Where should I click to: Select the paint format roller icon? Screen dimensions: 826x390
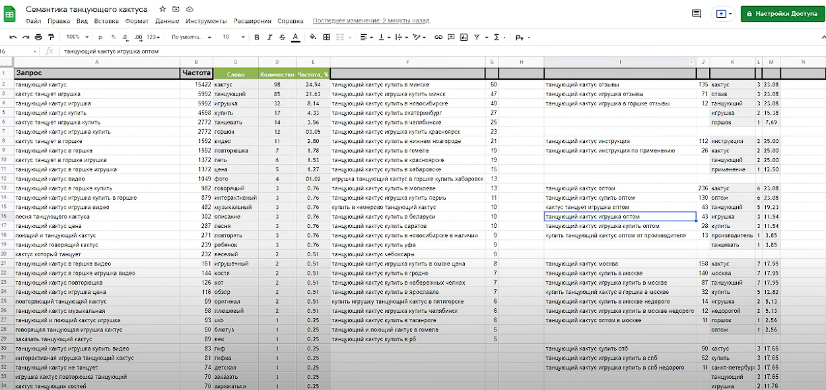52,37
